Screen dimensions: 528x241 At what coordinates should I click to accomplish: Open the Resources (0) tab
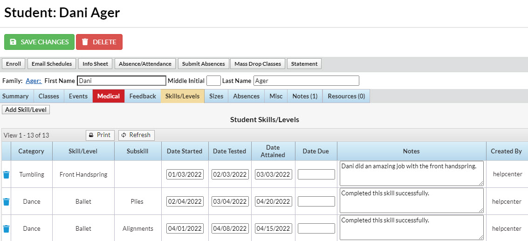pyautogui.click(x=346, y=96)
